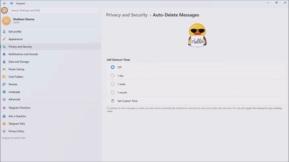
Task: Click the Unigram paper plane logo
Action: [11, 3]
